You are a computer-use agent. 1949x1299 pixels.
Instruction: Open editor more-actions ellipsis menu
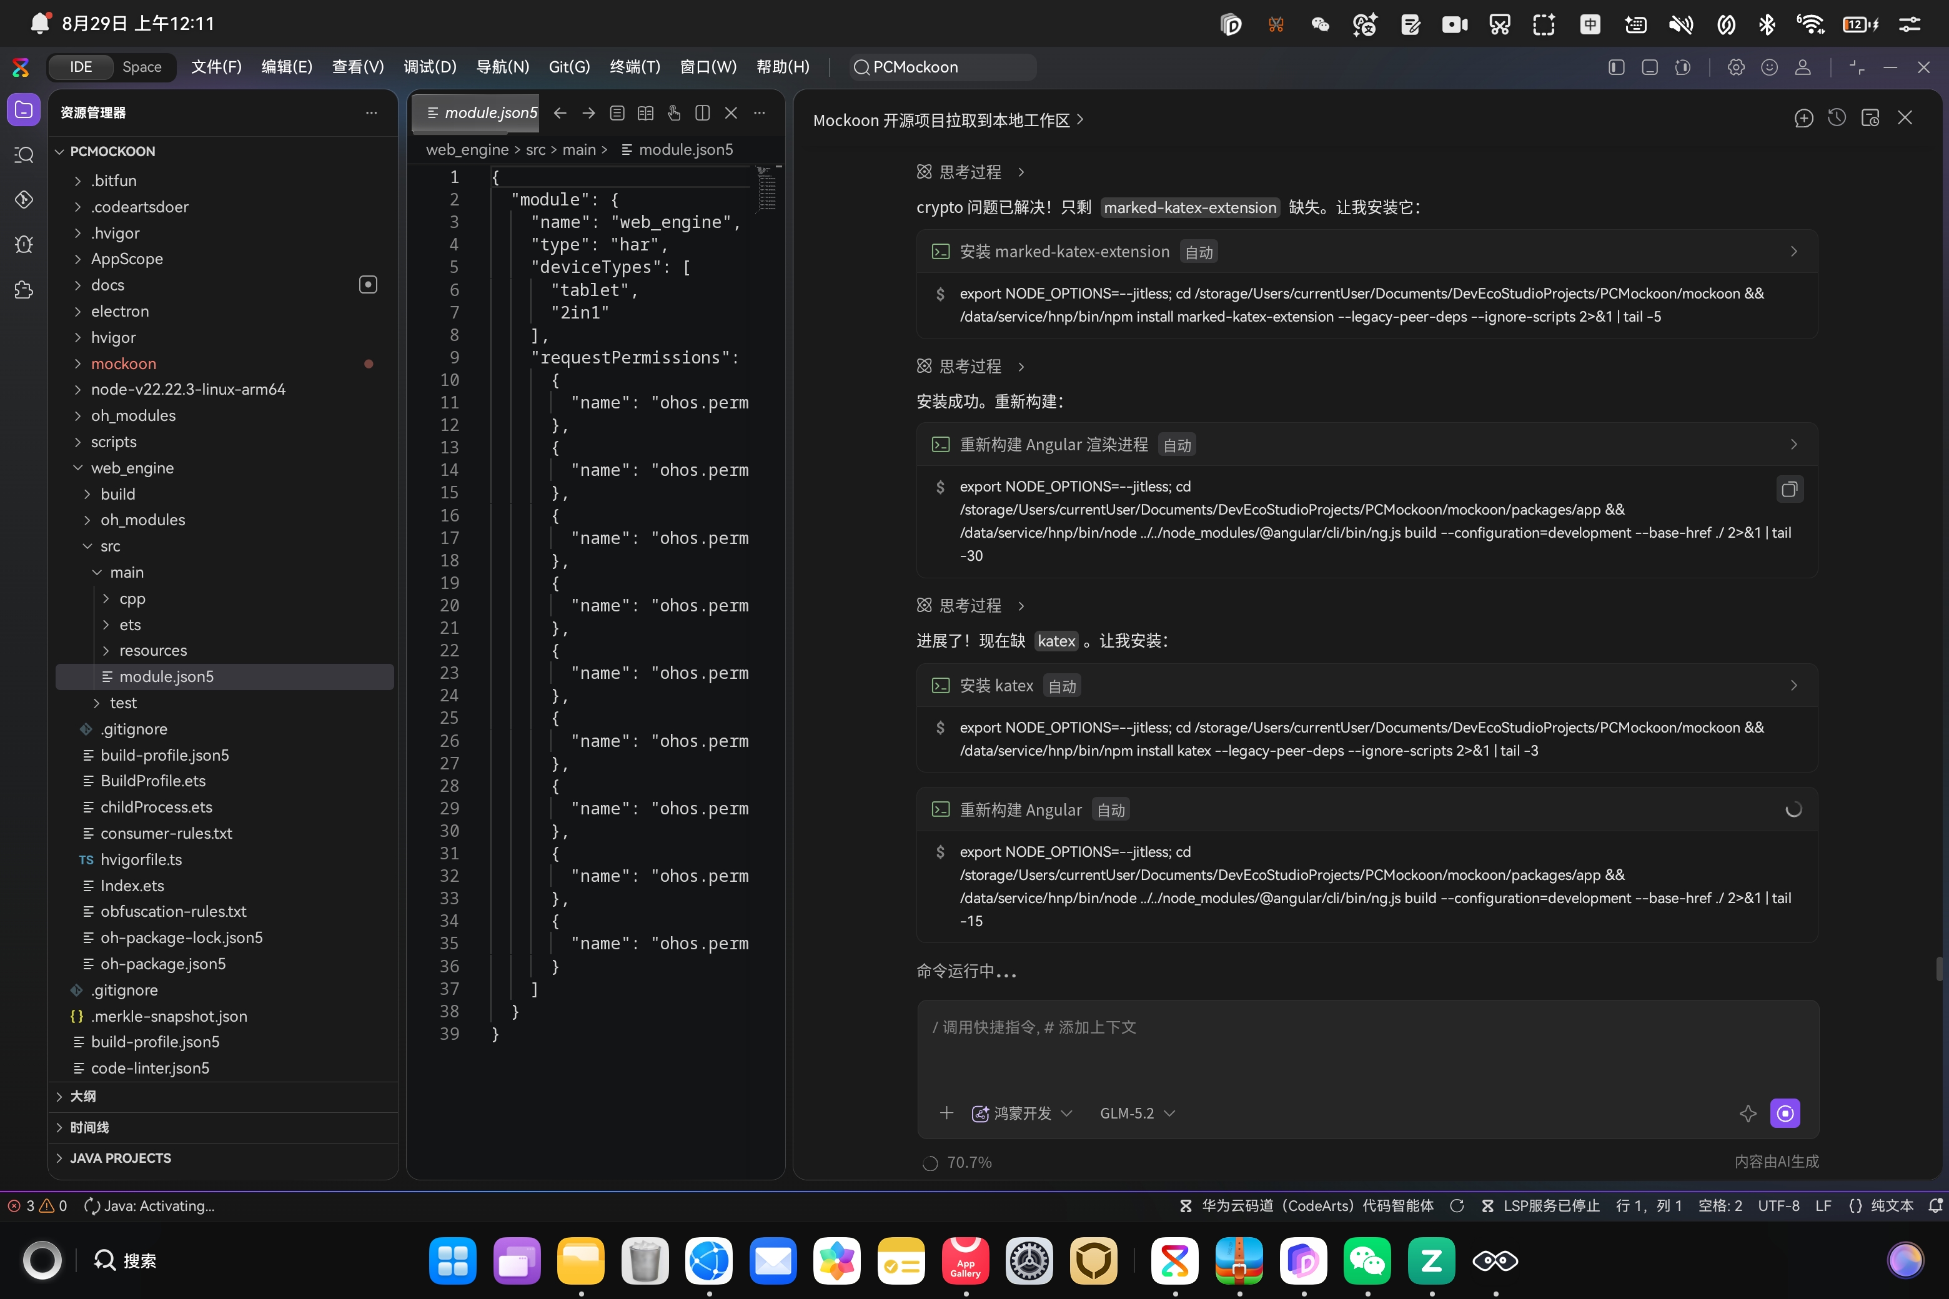(x=759, y=112)
